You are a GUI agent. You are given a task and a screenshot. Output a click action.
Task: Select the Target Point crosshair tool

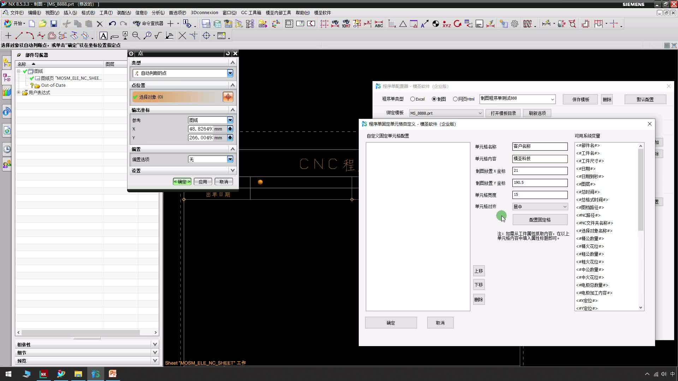point(207,36)
